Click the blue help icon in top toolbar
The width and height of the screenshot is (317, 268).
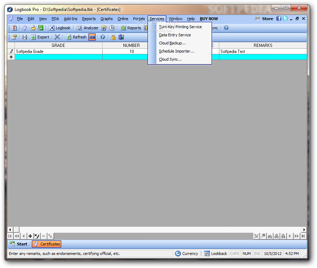point(226,28)
